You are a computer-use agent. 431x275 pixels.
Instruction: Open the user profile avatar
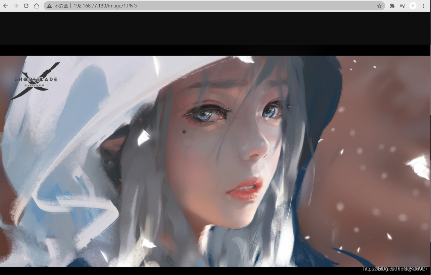coord(413,6)
